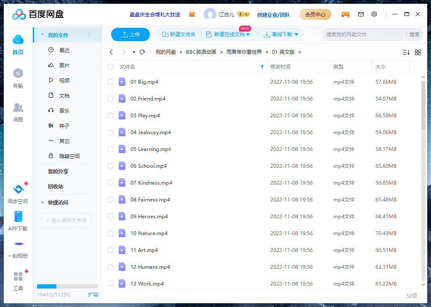Screen dimensions: 431x307
Task: Click the 搜索我的网盘文件 search field
Action: tap(364, 34)
